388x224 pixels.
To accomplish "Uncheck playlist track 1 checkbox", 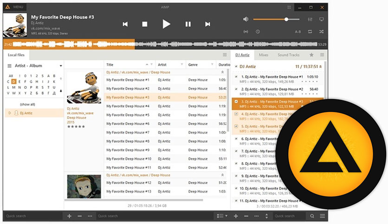I will pos(236,77).
